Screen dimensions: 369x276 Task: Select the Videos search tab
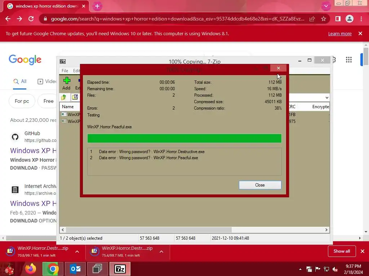click(x=46, y=82)
